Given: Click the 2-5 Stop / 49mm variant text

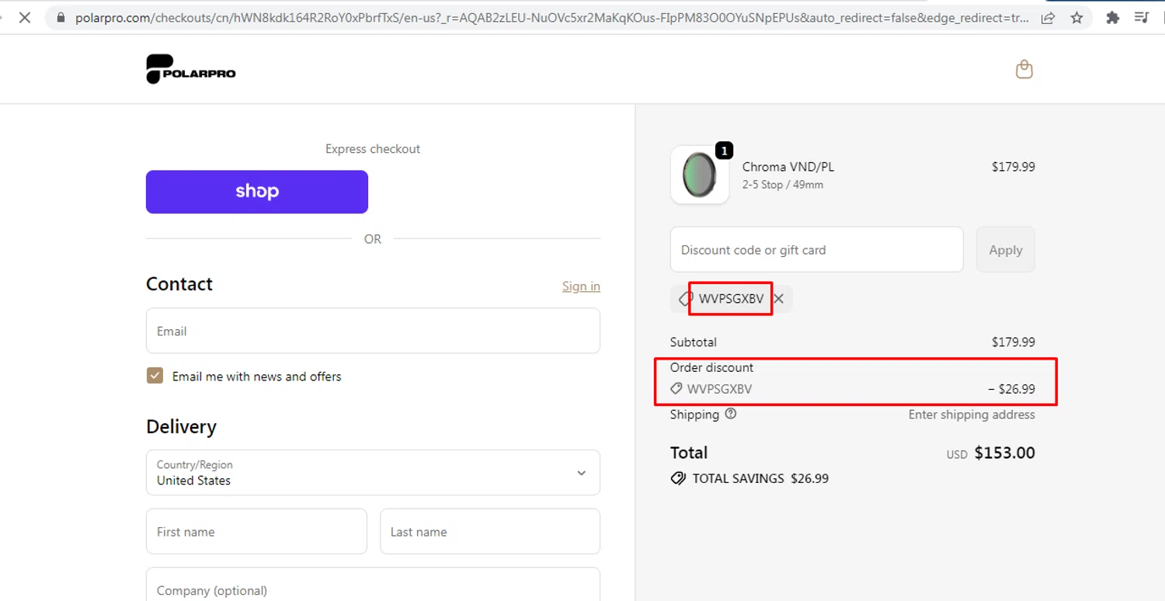Looking at the screenshot, I should click(x=783, y=185).
